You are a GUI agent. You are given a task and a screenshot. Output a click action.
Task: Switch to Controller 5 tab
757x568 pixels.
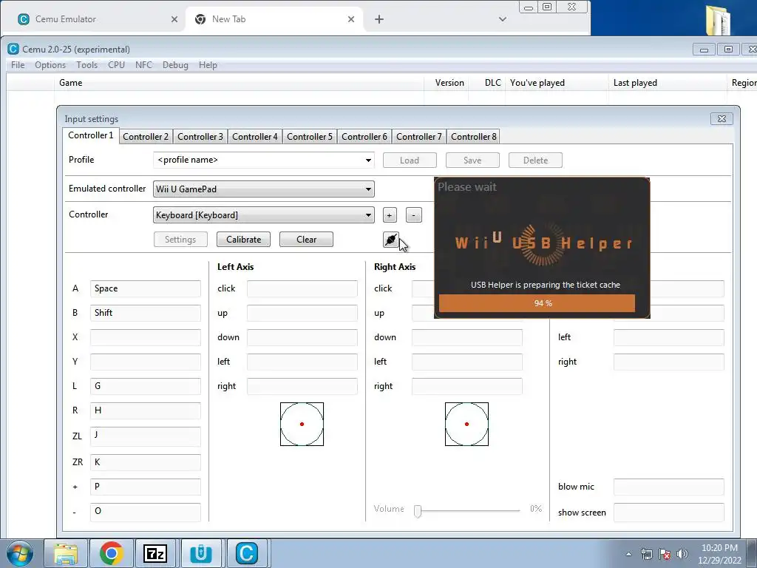coord(310,137)
